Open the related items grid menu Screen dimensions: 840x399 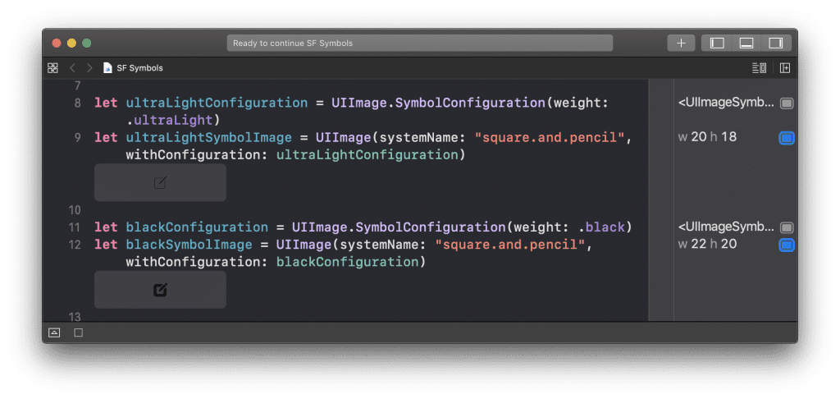[x=52, y=68]
